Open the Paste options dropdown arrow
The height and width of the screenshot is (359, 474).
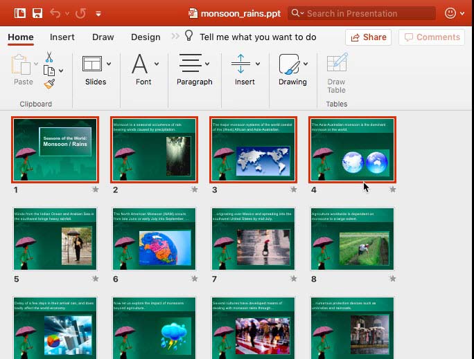[x=36, y=64]
